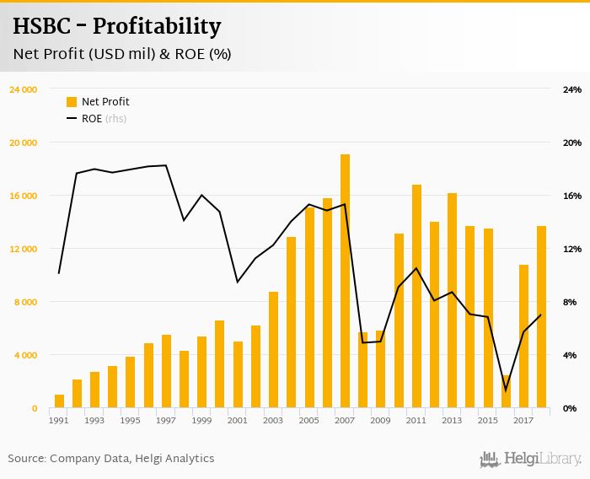590x479 pixels.
Task: Click the 24% right axis label
Action: pos(572,89)
